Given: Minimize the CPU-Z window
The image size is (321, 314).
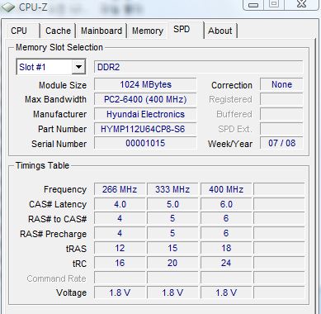Looking at the screenshot, I should point(253,4).
